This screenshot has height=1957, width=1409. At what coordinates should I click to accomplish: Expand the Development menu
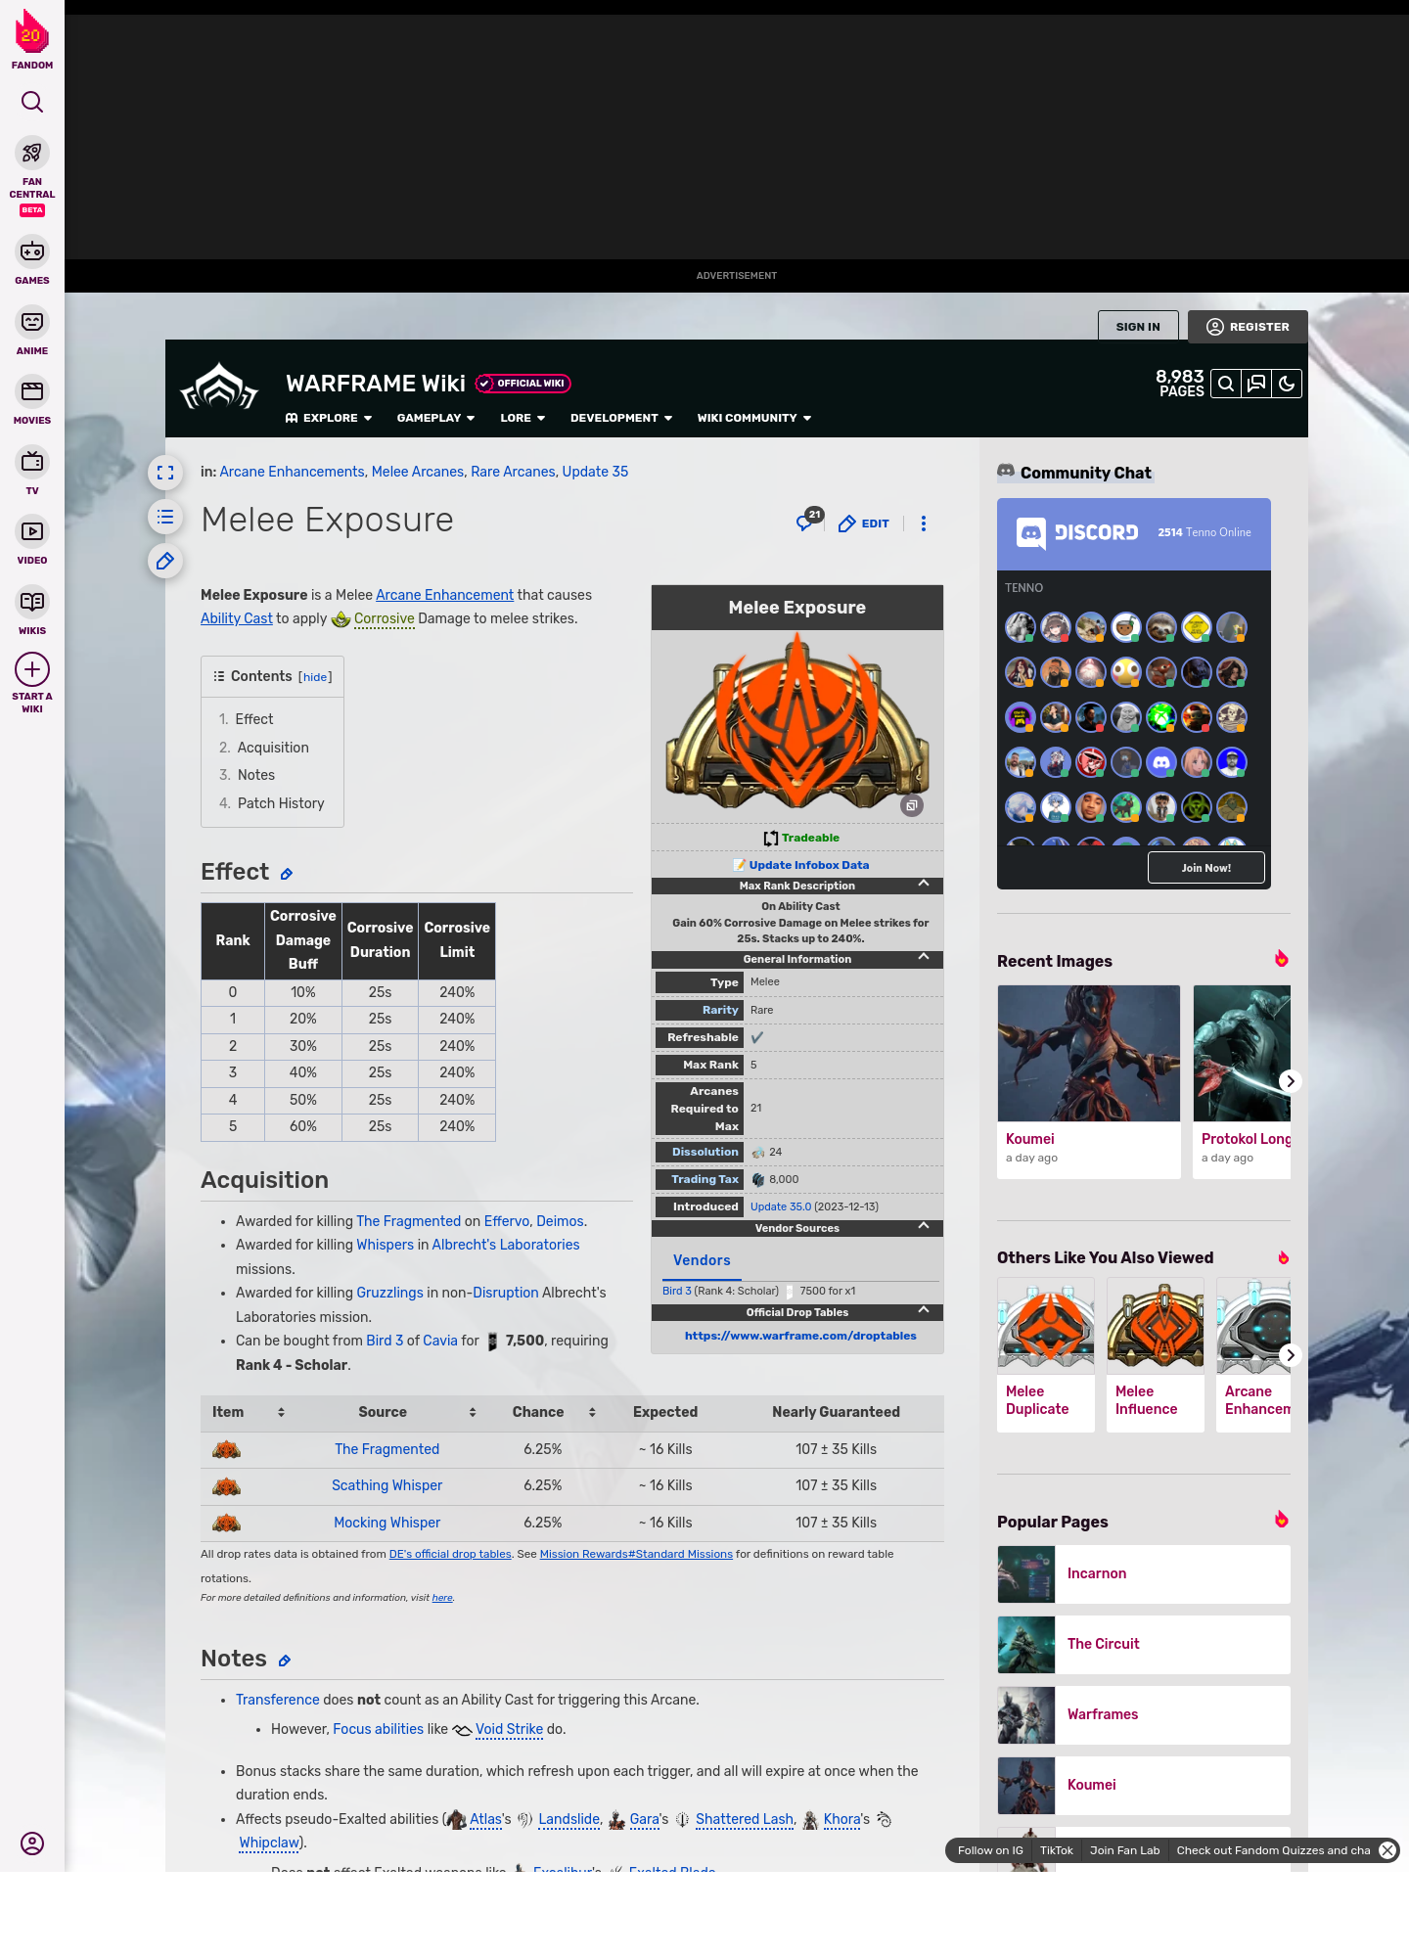pos(621,418)
